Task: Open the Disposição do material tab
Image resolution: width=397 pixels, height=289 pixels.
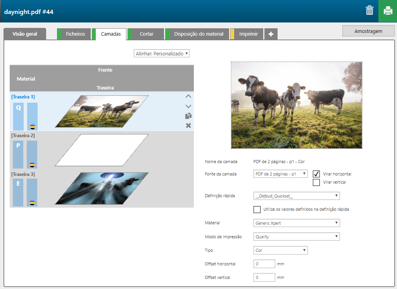Action: [198, 34]
